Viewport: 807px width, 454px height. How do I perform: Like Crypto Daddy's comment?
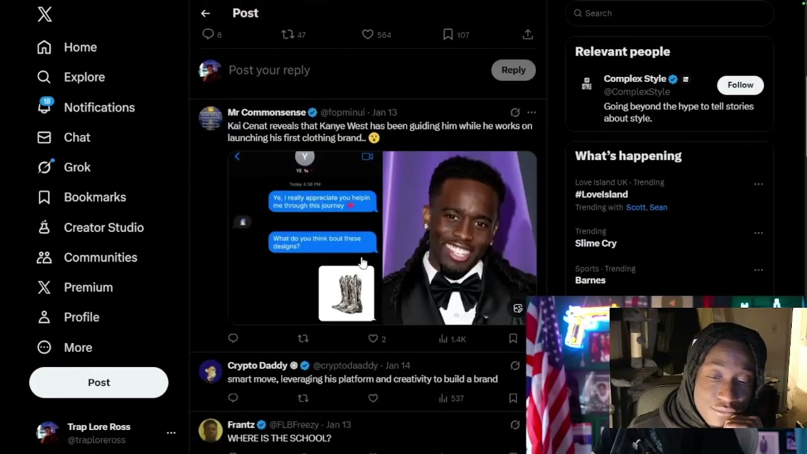click(x=373, y=398)
